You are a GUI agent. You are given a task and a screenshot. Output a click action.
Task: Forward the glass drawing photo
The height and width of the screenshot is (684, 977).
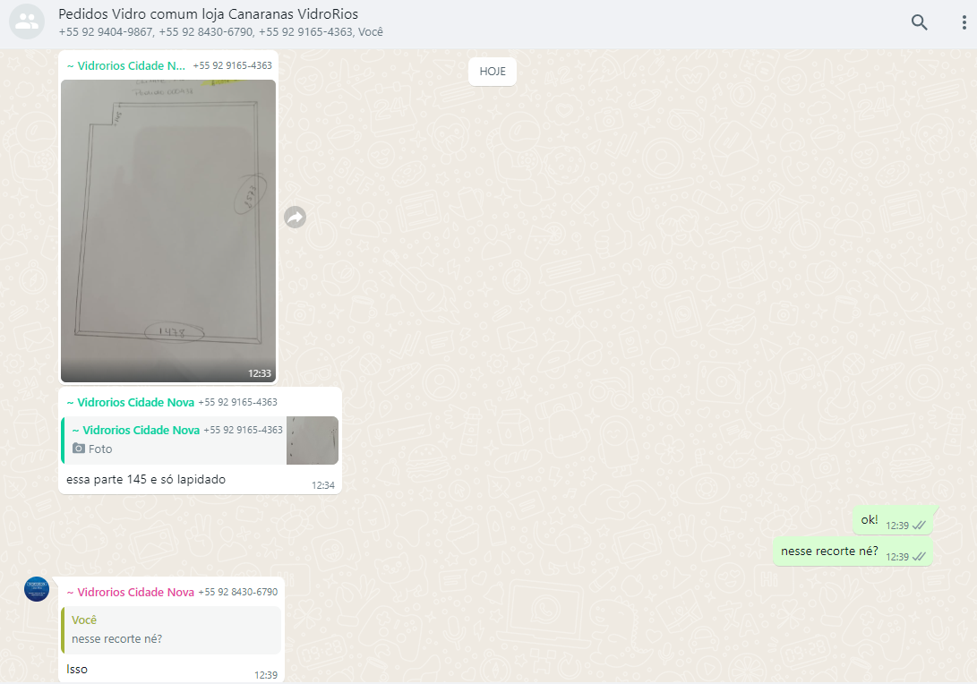tap(296, 218)
